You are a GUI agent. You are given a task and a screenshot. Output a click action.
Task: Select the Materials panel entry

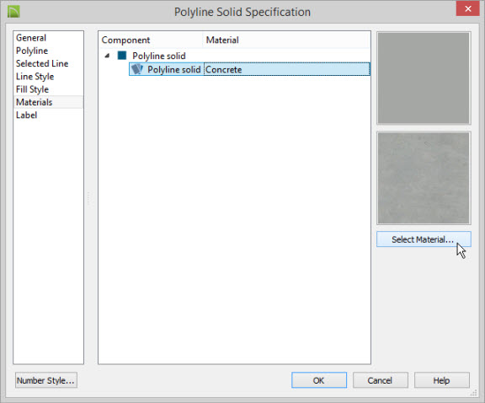[34, 102]
